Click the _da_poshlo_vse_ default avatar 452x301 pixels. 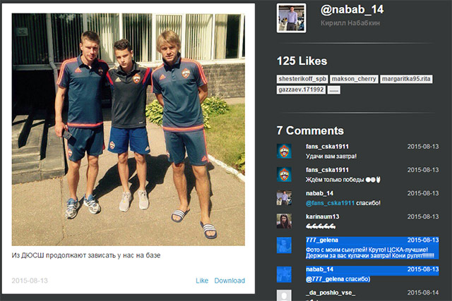point(284,295)
